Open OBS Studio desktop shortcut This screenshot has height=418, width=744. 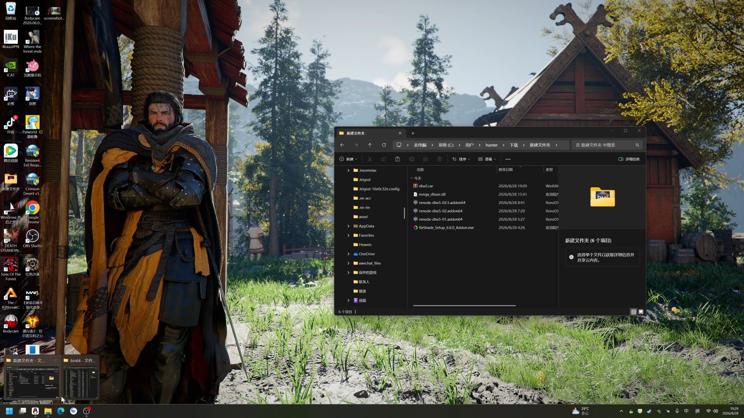(x=32, y=238)
